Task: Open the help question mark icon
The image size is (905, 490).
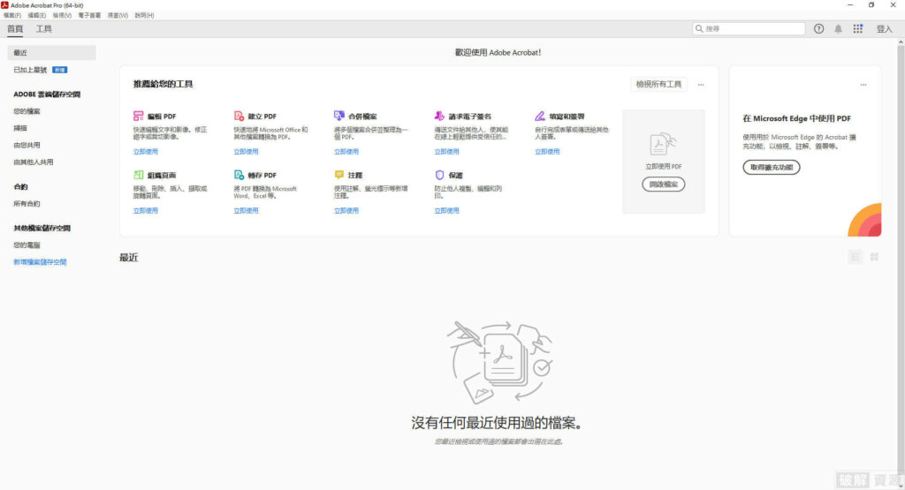Action: 818,29
